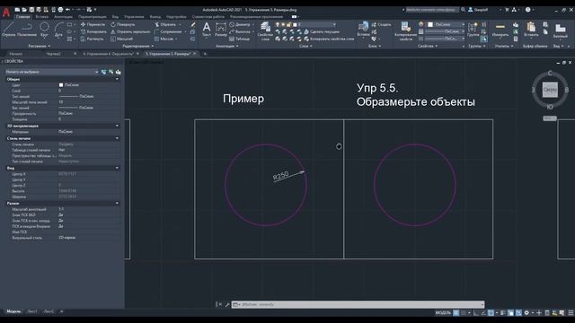Click the Выноска leader command
The image size is (575, 323).
pos(240,31)
